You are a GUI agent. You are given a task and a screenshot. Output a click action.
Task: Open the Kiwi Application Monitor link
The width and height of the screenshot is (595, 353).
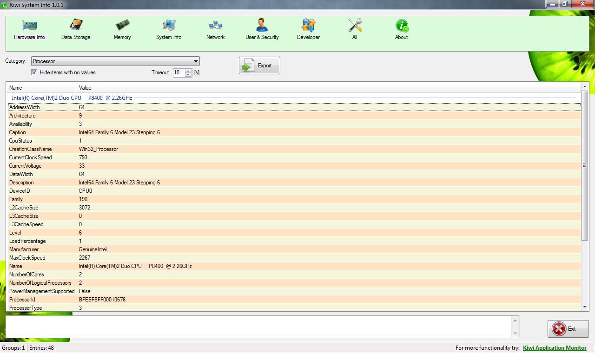(x=555, y=347)
